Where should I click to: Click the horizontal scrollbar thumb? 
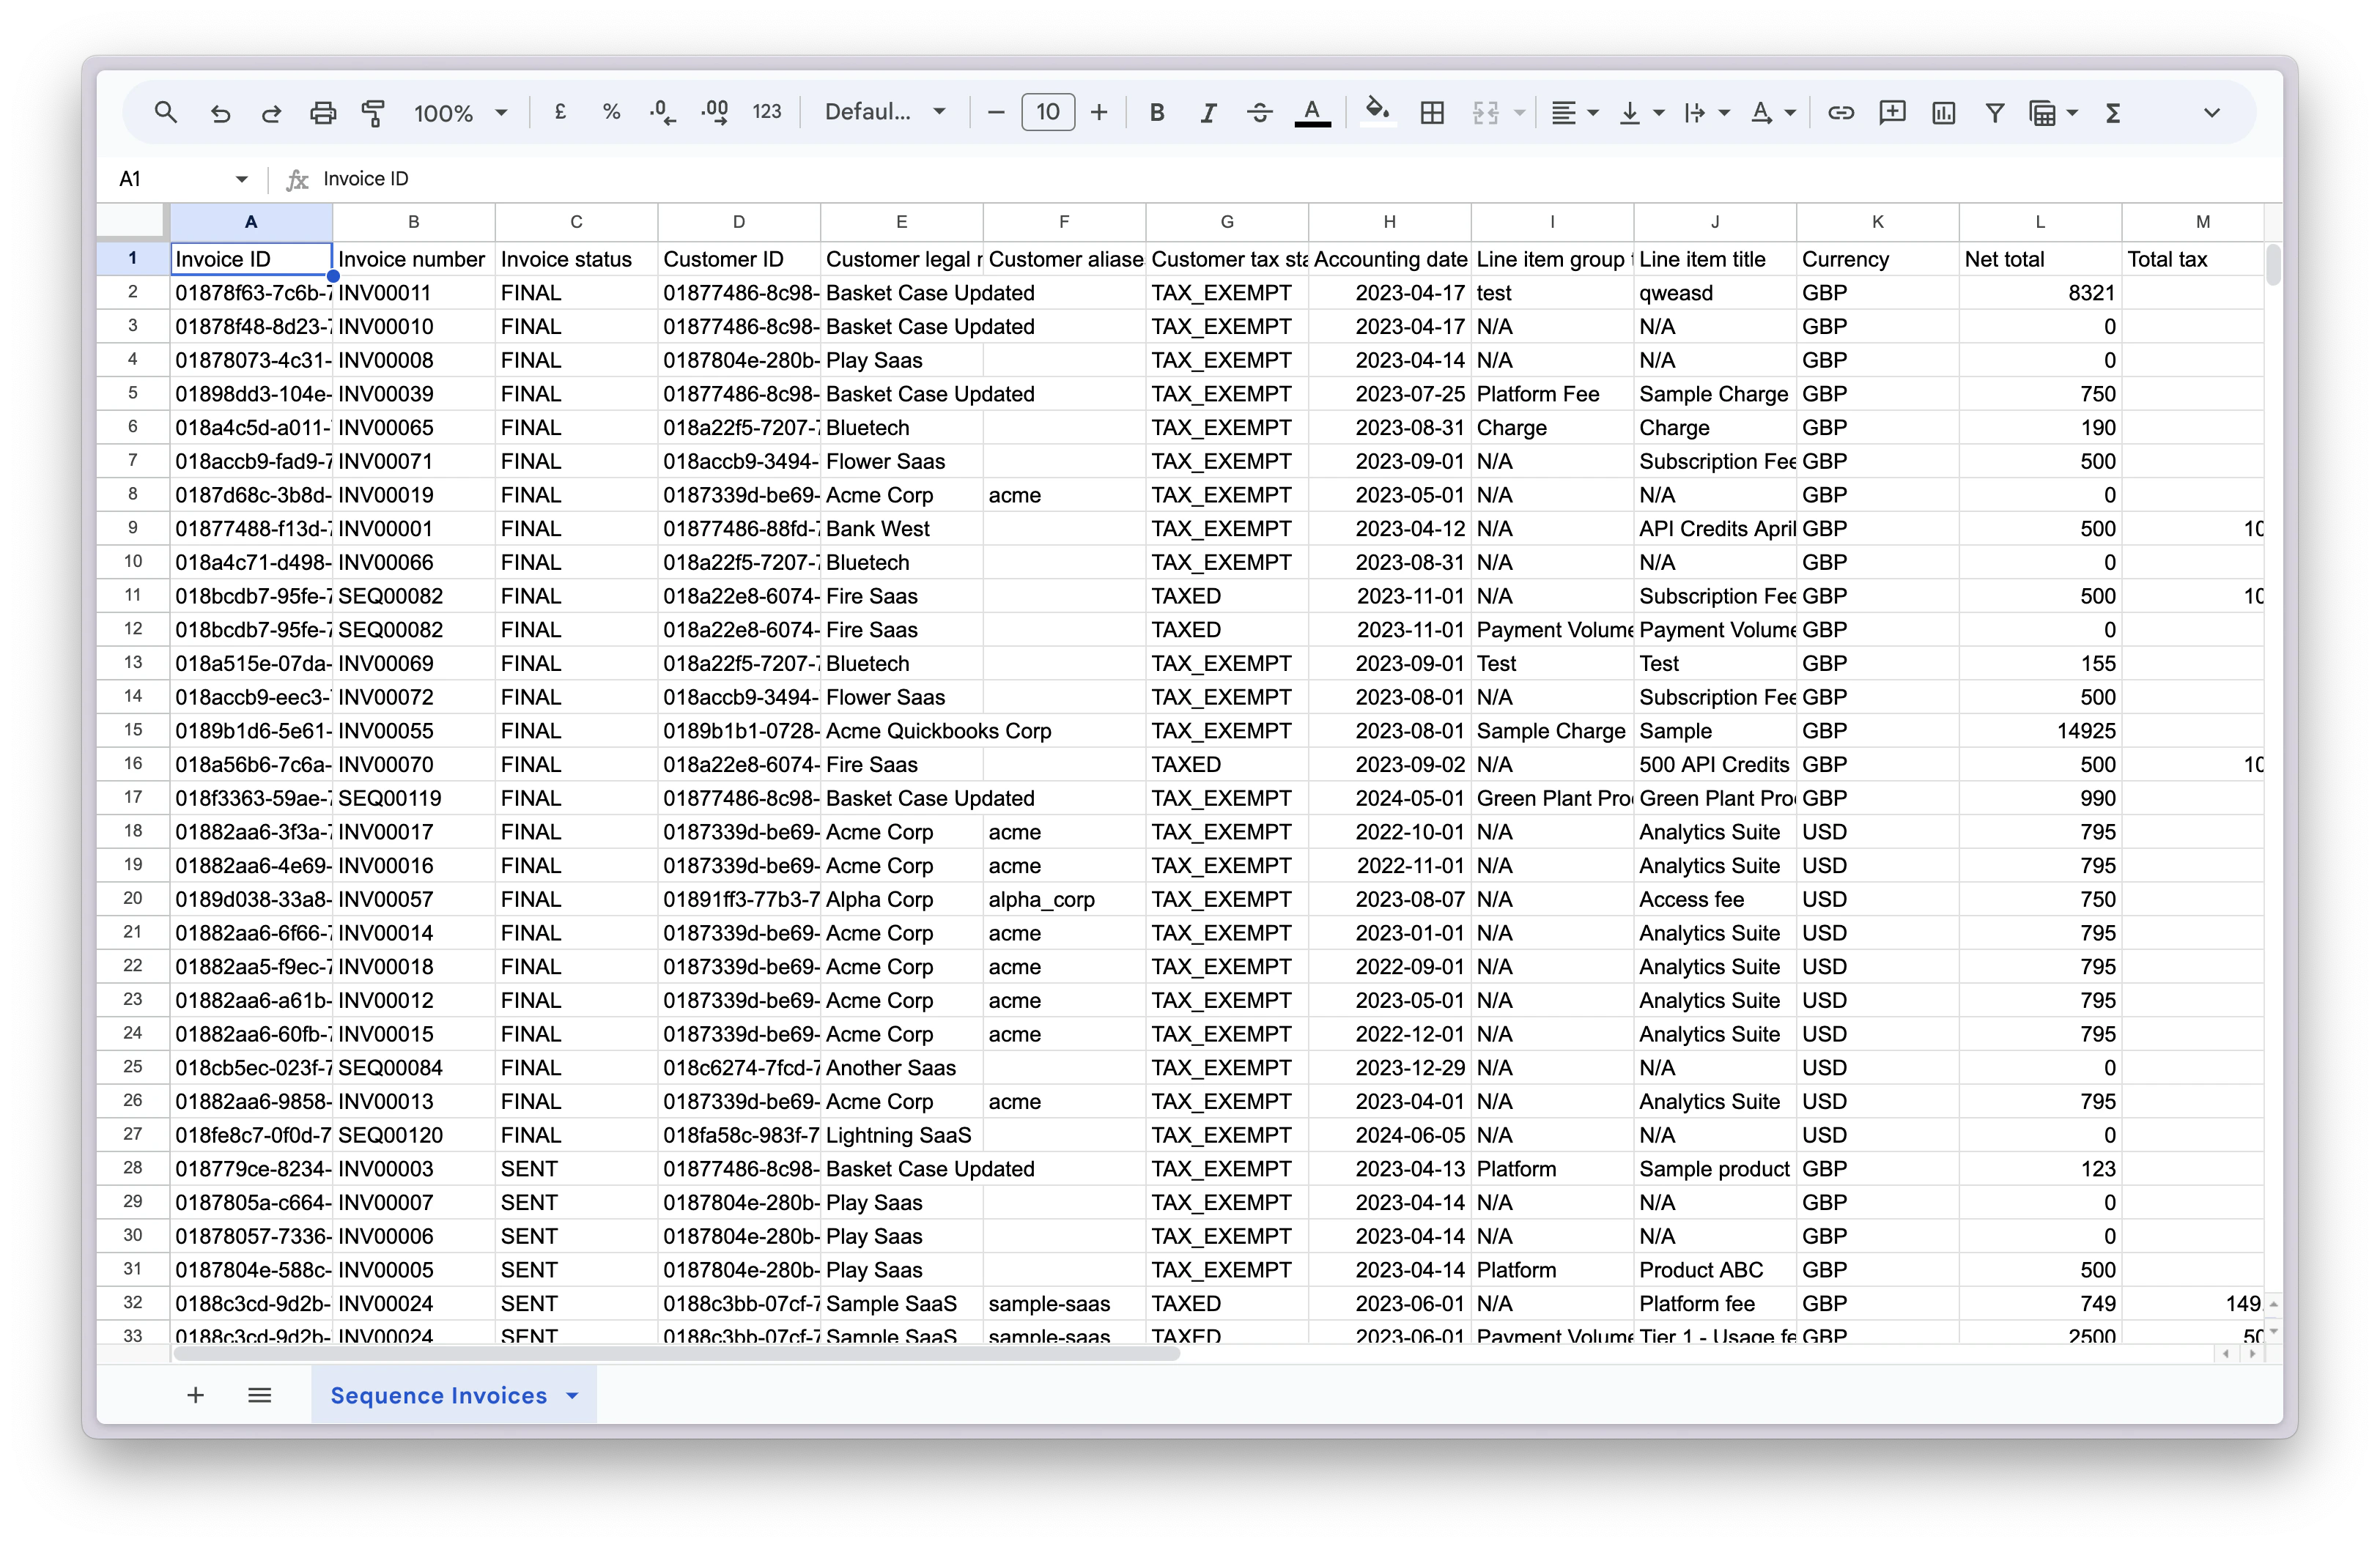tap(676, 1354)
